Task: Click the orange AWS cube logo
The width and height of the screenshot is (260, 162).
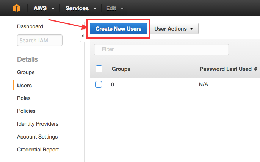Action: tap(16, 8)
